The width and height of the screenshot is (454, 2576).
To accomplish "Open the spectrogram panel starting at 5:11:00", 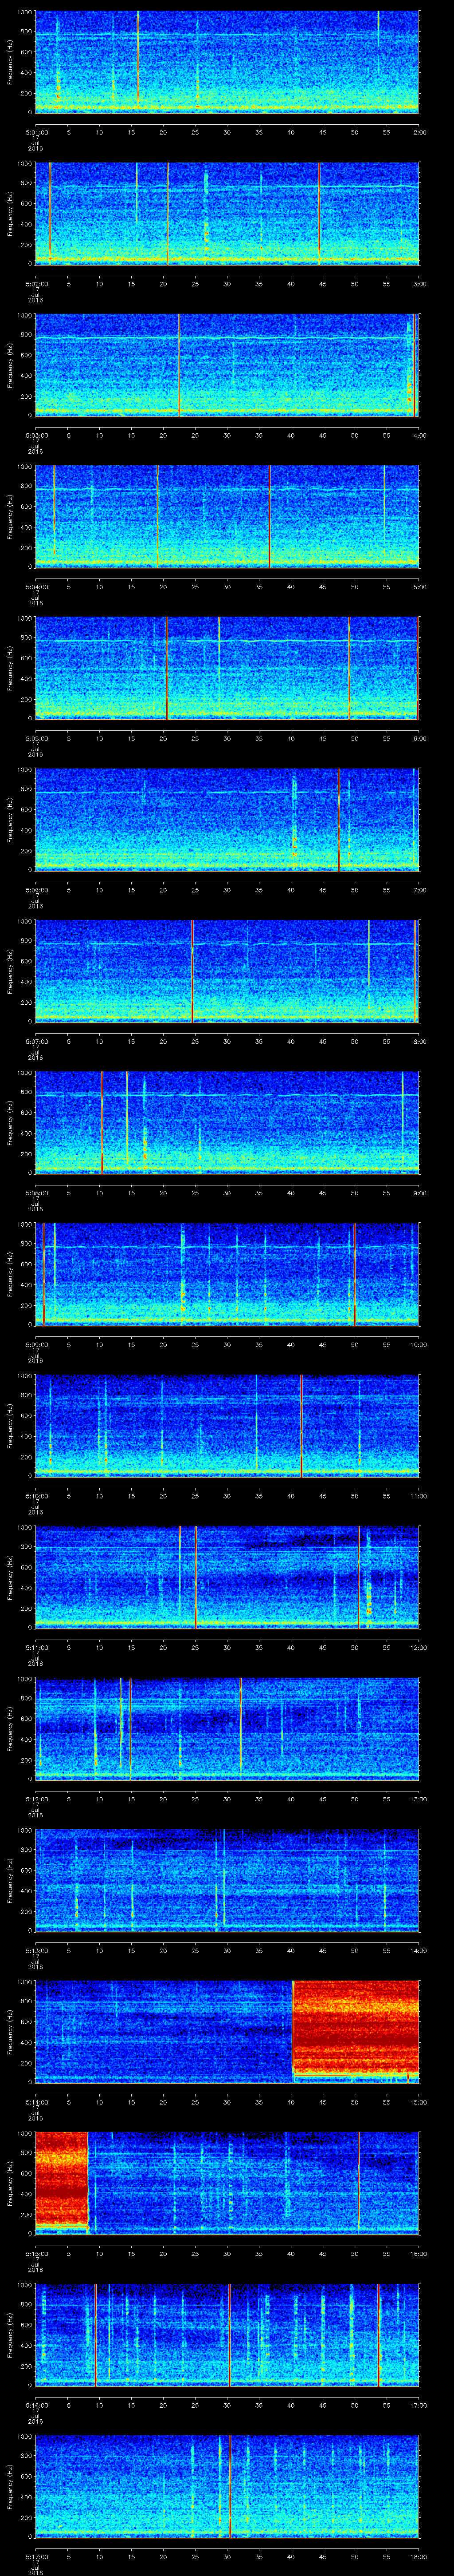I will [x=227, y=1577].
